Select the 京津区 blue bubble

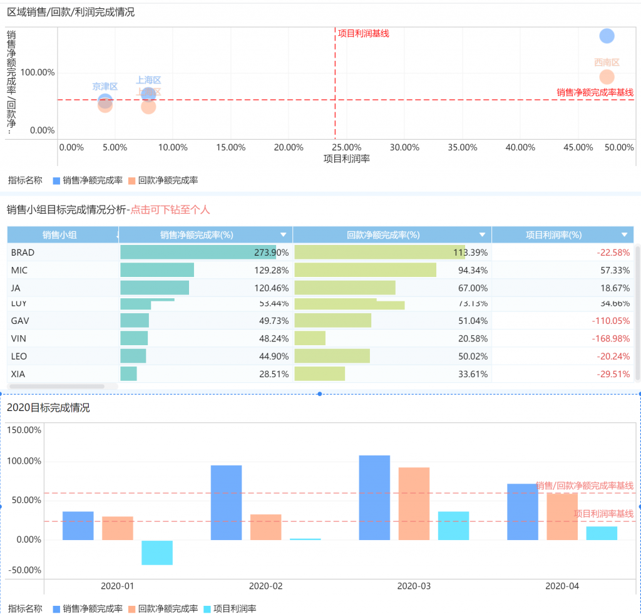pos(105,100)
